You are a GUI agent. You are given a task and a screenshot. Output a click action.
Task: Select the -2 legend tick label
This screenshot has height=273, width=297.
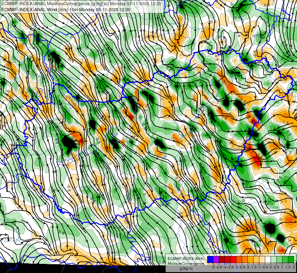(x=248, y=267)
